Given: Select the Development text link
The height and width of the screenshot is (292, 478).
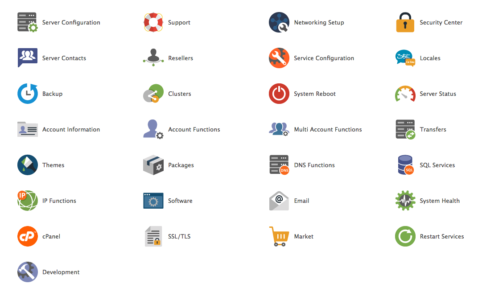Looking at the screenshot, I should point(61,272).
